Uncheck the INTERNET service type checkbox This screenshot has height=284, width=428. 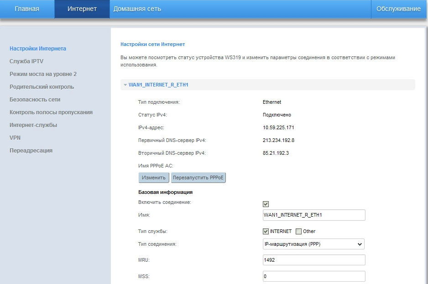pos(266,231)
